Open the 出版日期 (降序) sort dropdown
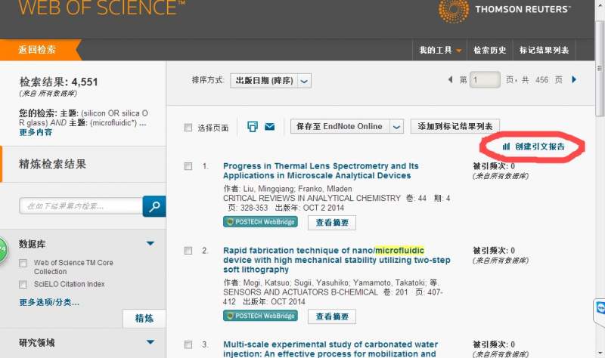This screenshot has width=605, height=358. [271, 81]
